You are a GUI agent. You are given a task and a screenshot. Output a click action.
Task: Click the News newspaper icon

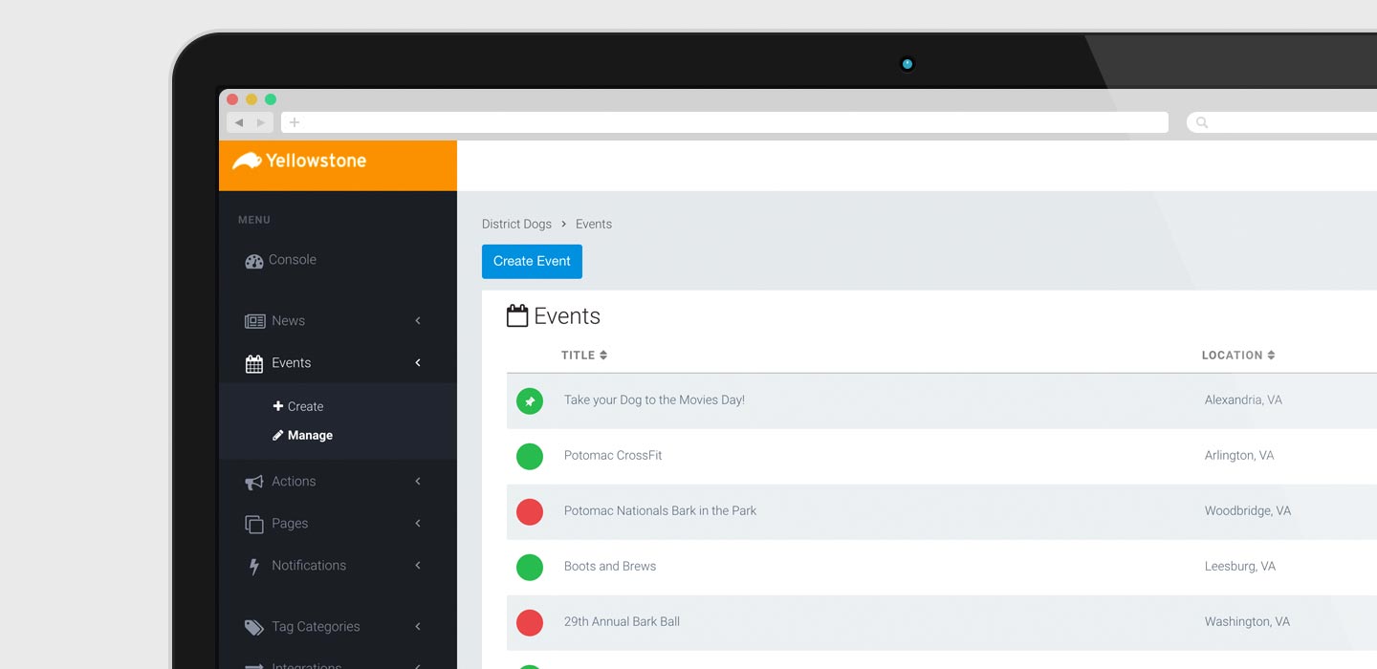click(254, 321)
